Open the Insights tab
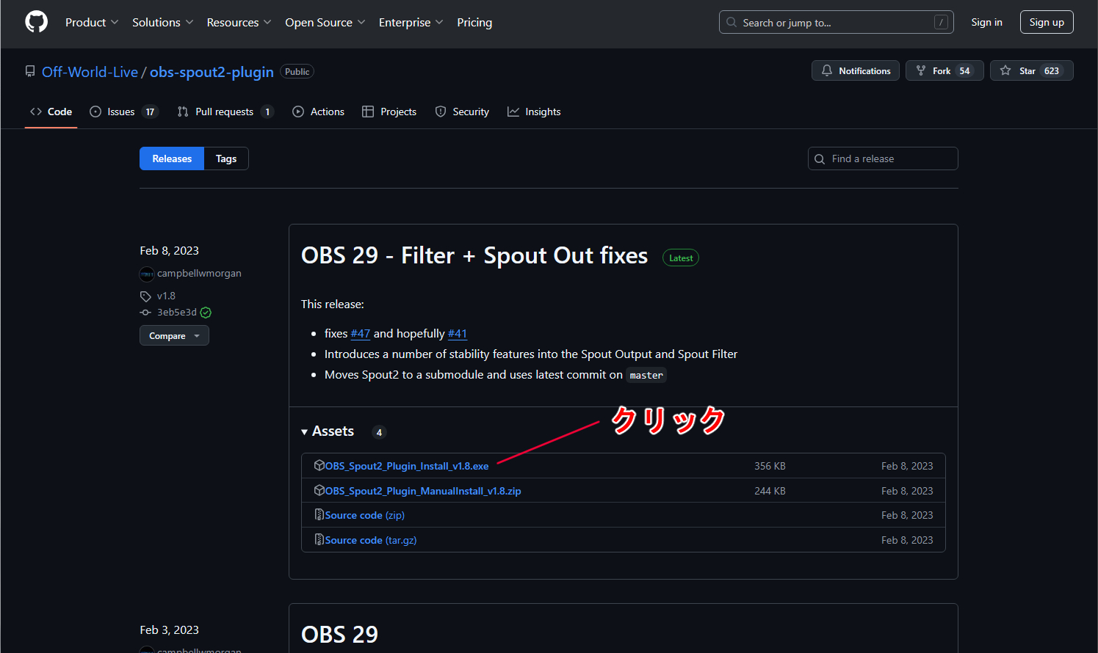1098x653 pixels. click(x=534, y=112)
